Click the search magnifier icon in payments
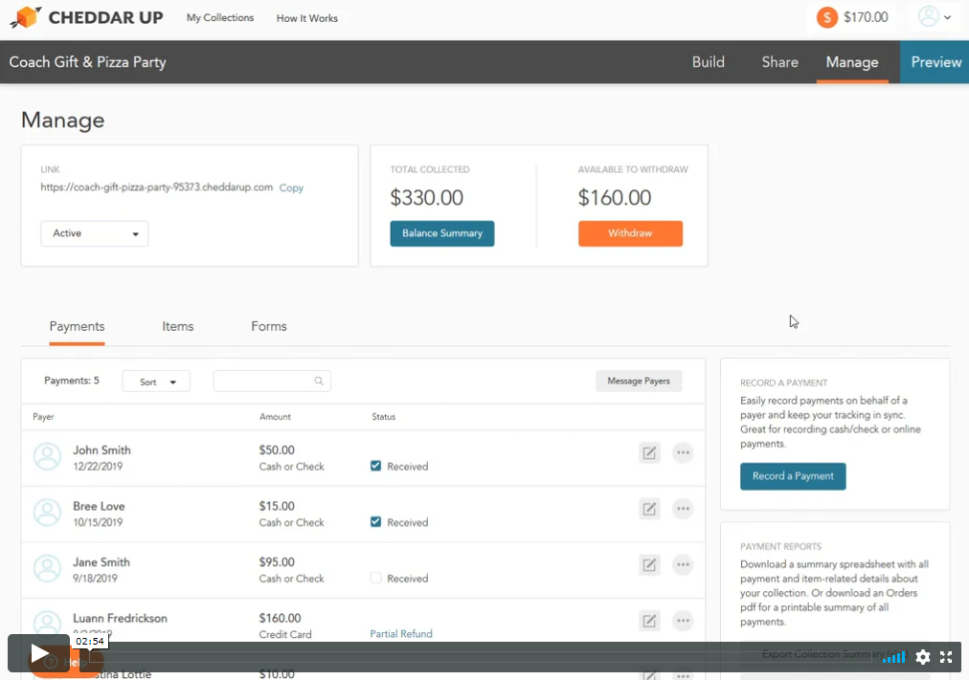Viewport: 969px width, 680px height. (319, 382)
